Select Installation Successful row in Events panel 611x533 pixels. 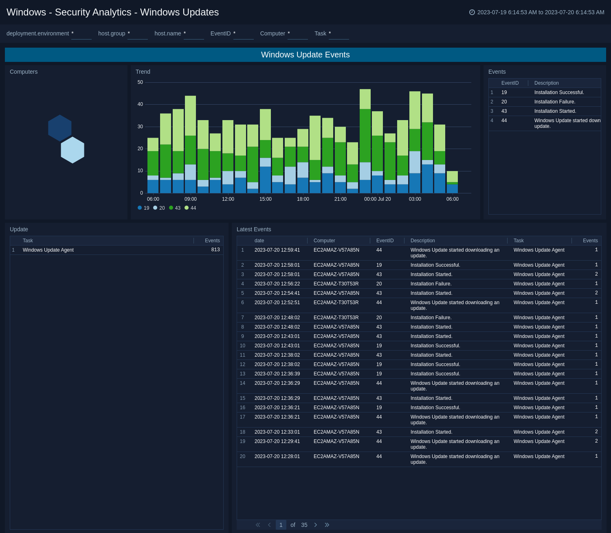point(545,92)
